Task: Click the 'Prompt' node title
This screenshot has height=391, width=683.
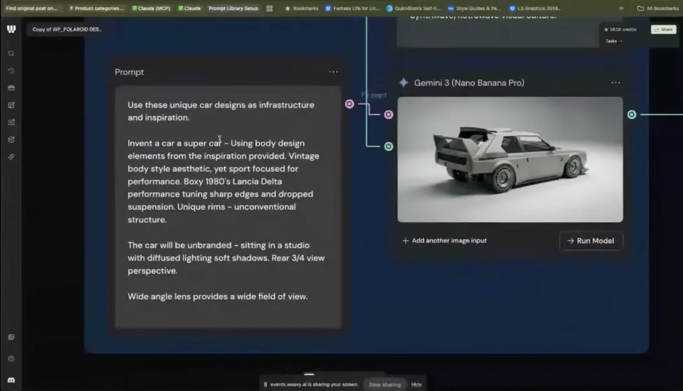Action: click(129, 72)
